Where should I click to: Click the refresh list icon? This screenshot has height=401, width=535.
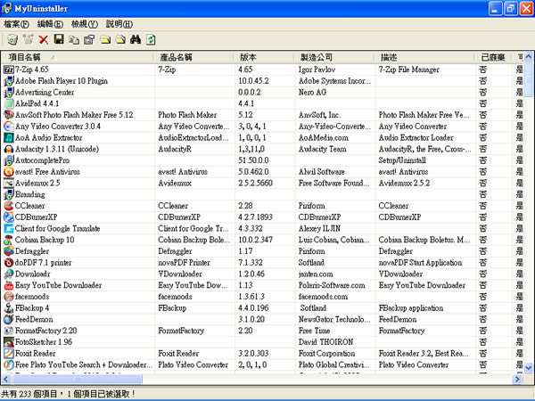151,39
